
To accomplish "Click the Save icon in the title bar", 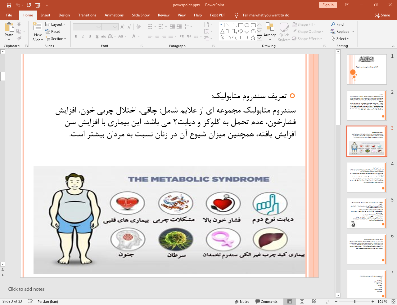I will (x=9, y=5).
